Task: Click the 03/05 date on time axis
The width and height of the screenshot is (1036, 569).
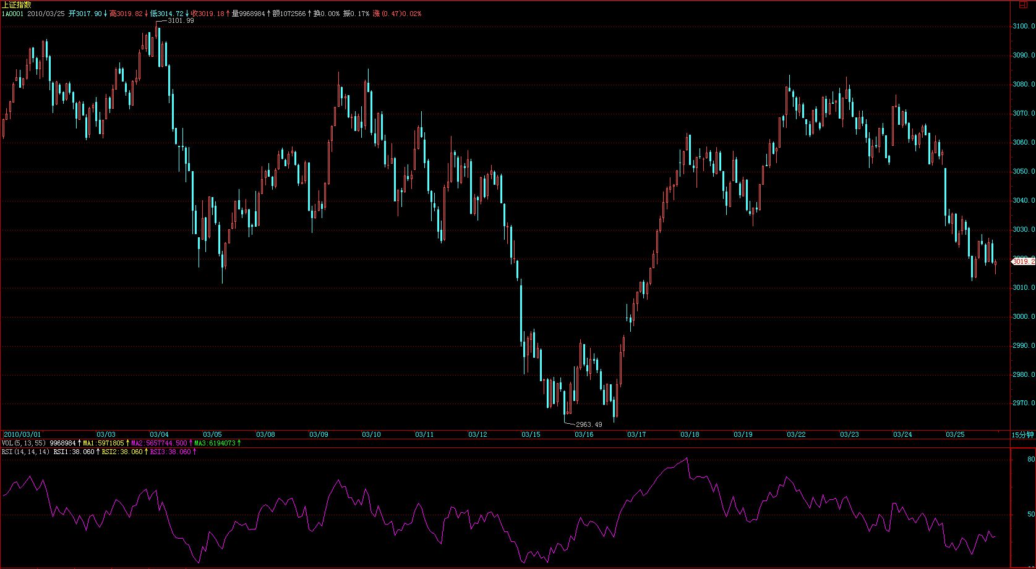Action: 212,434
